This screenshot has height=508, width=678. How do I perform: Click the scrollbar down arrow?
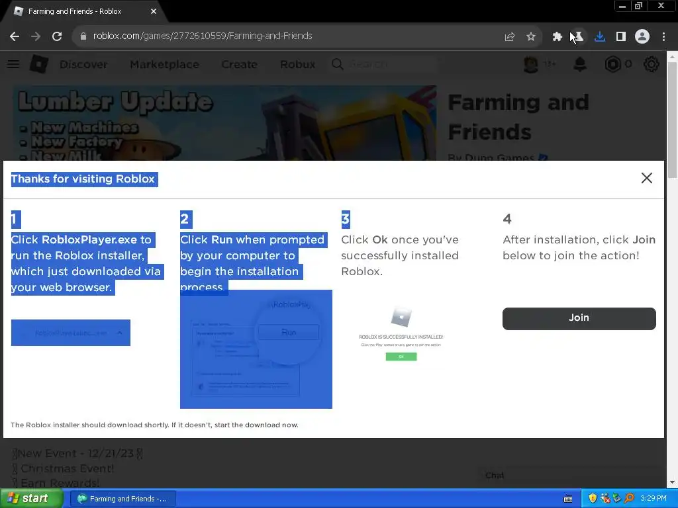click(672, 482)
